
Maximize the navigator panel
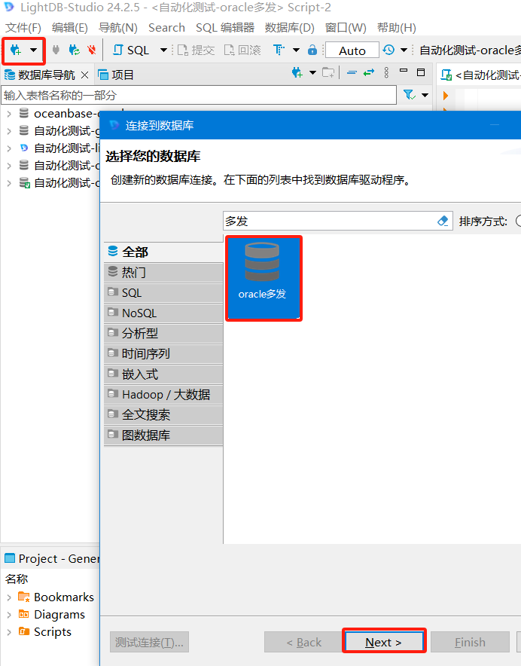pos(421,72)
